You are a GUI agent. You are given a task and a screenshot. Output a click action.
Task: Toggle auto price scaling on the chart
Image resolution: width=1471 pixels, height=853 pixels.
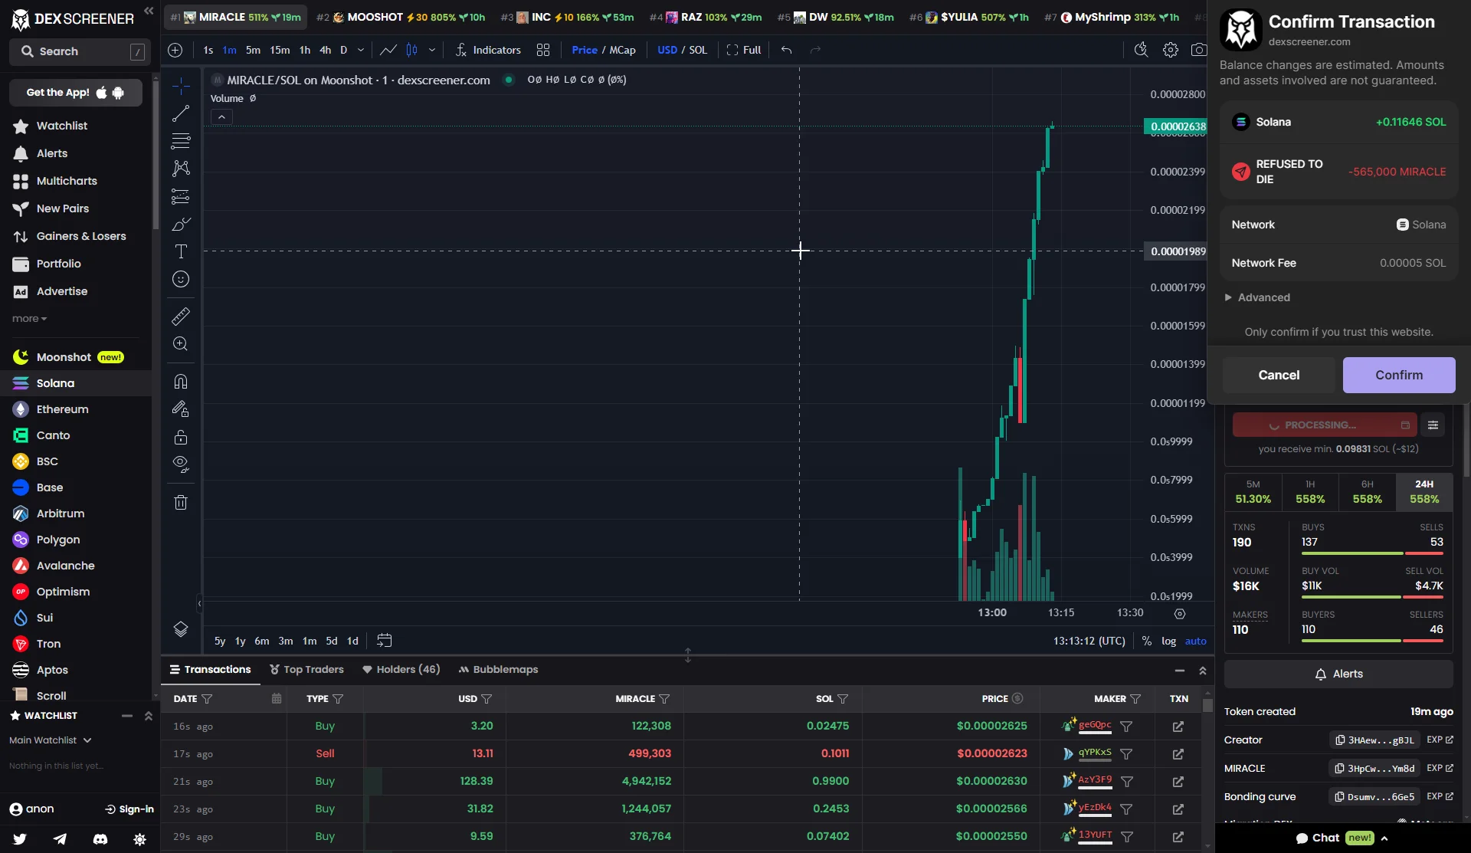coord(1197,641)
